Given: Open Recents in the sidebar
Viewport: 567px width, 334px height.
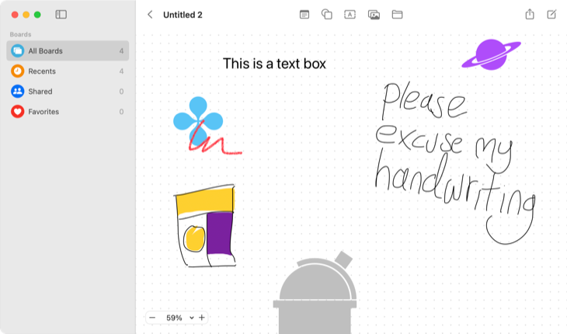Looking at the screenshot, I should click(68, 71).
